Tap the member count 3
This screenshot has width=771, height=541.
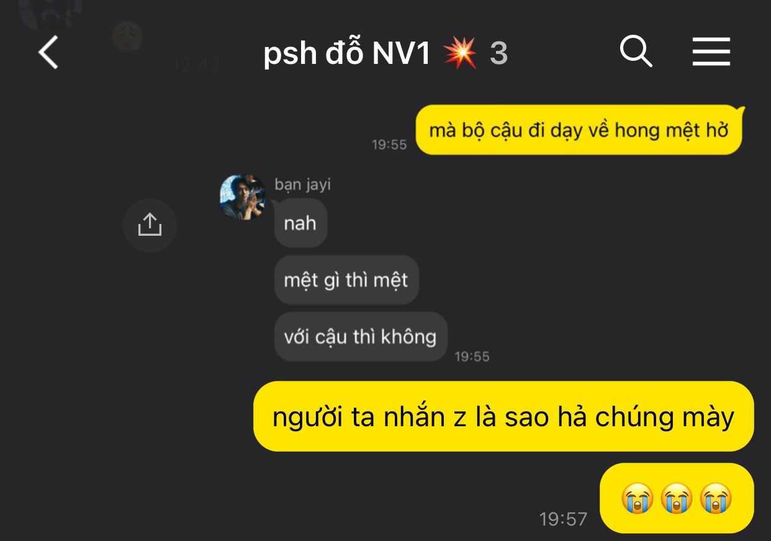[x=499, y=54]
